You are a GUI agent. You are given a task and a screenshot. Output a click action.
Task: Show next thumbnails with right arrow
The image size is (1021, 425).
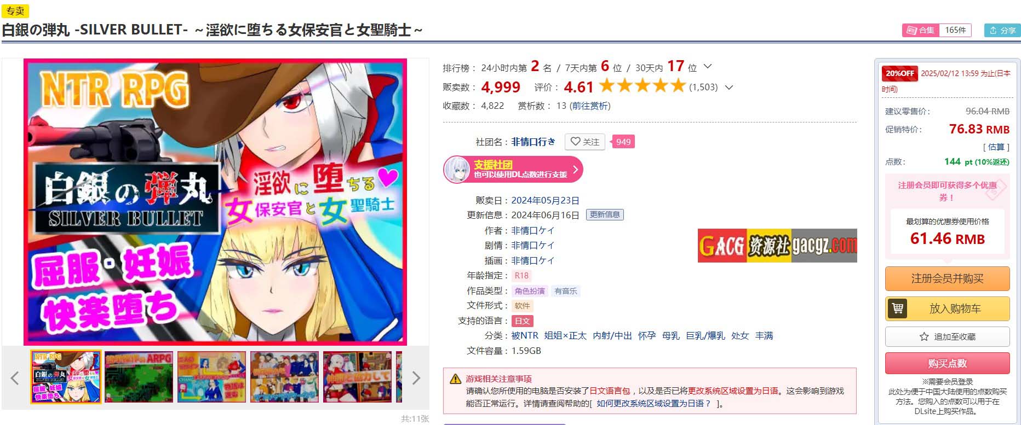(x=416, y=377)
